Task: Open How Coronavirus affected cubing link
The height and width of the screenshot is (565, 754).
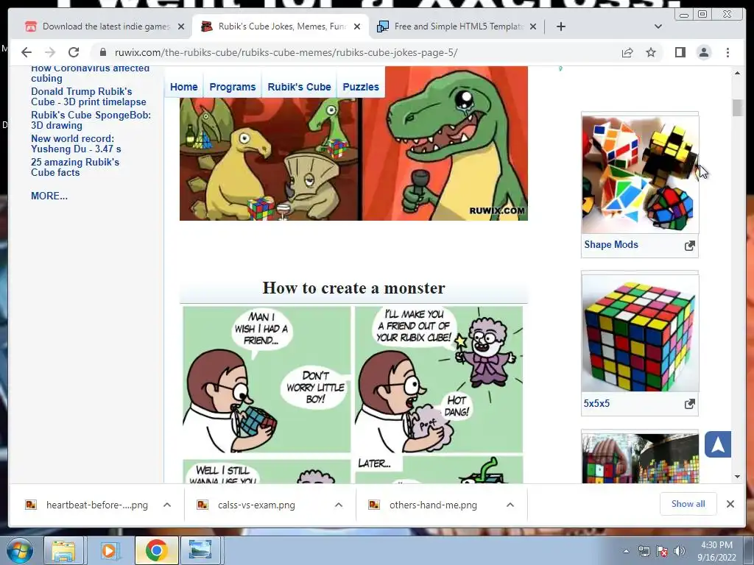Action: [x=90, y=73]
